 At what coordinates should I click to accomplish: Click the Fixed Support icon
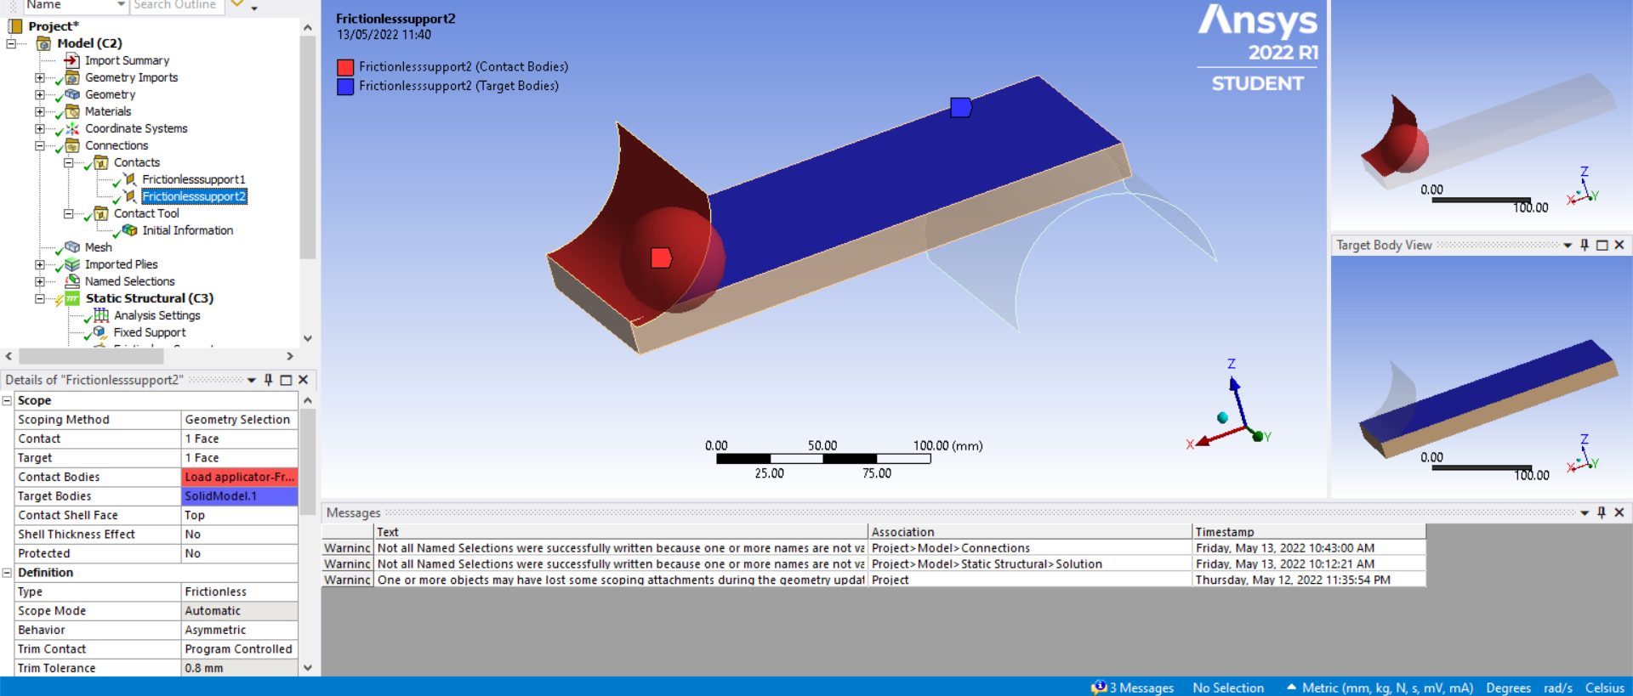click(101, 332)
